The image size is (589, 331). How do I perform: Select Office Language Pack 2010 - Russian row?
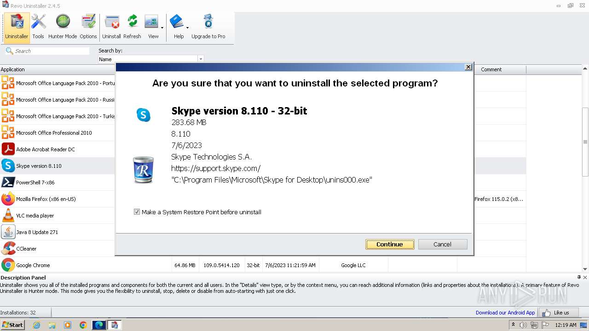(58, 99)
